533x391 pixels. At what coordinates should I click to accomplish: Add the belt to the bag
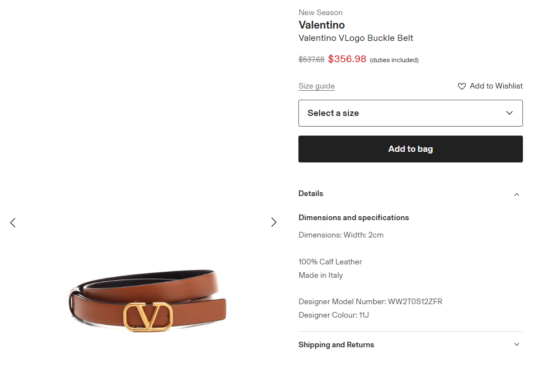(410, 149)
